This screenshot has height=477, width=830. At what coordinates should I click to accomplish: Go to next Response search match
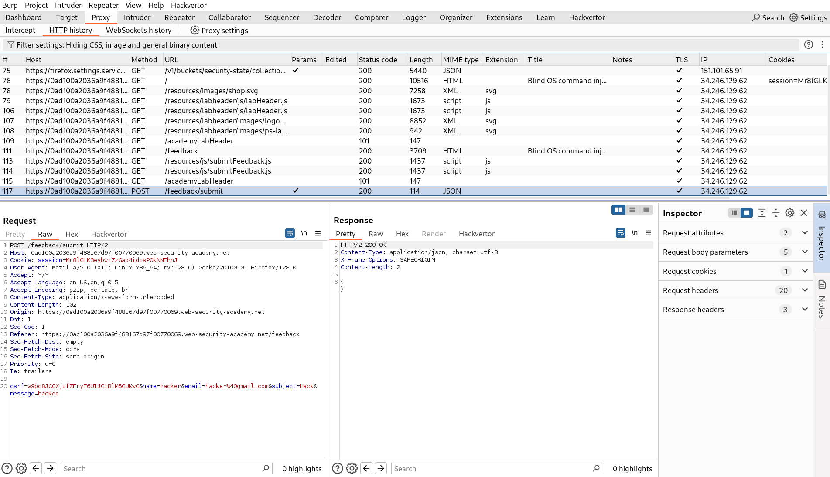pos(381,468)
